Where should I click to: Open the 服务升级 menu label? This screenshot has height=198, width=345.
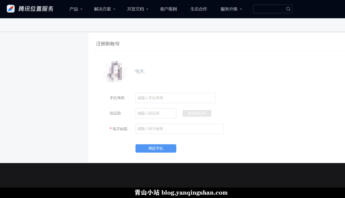pyautogui.click(x=229, y=9)
